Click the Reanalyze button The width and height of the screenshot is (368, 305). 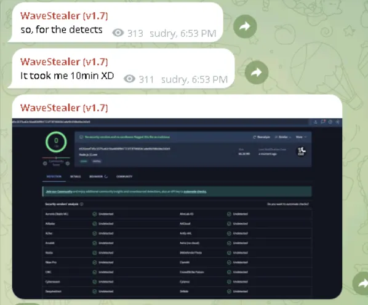click(x=262, y=137)
